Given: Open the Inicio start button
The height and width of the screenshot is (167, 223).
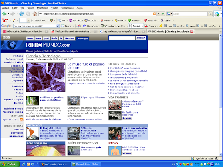Looking at the screenshot, I should click(10, 164).
